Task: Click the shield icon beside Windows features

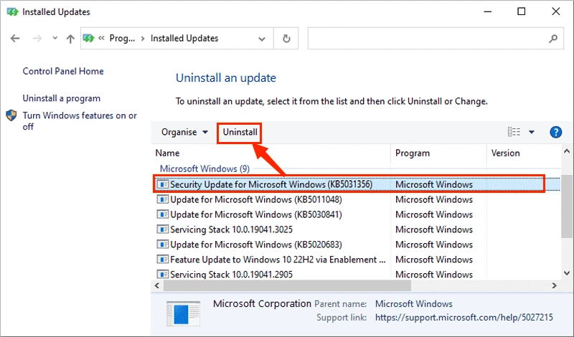Action: click(x=11, y=115)
